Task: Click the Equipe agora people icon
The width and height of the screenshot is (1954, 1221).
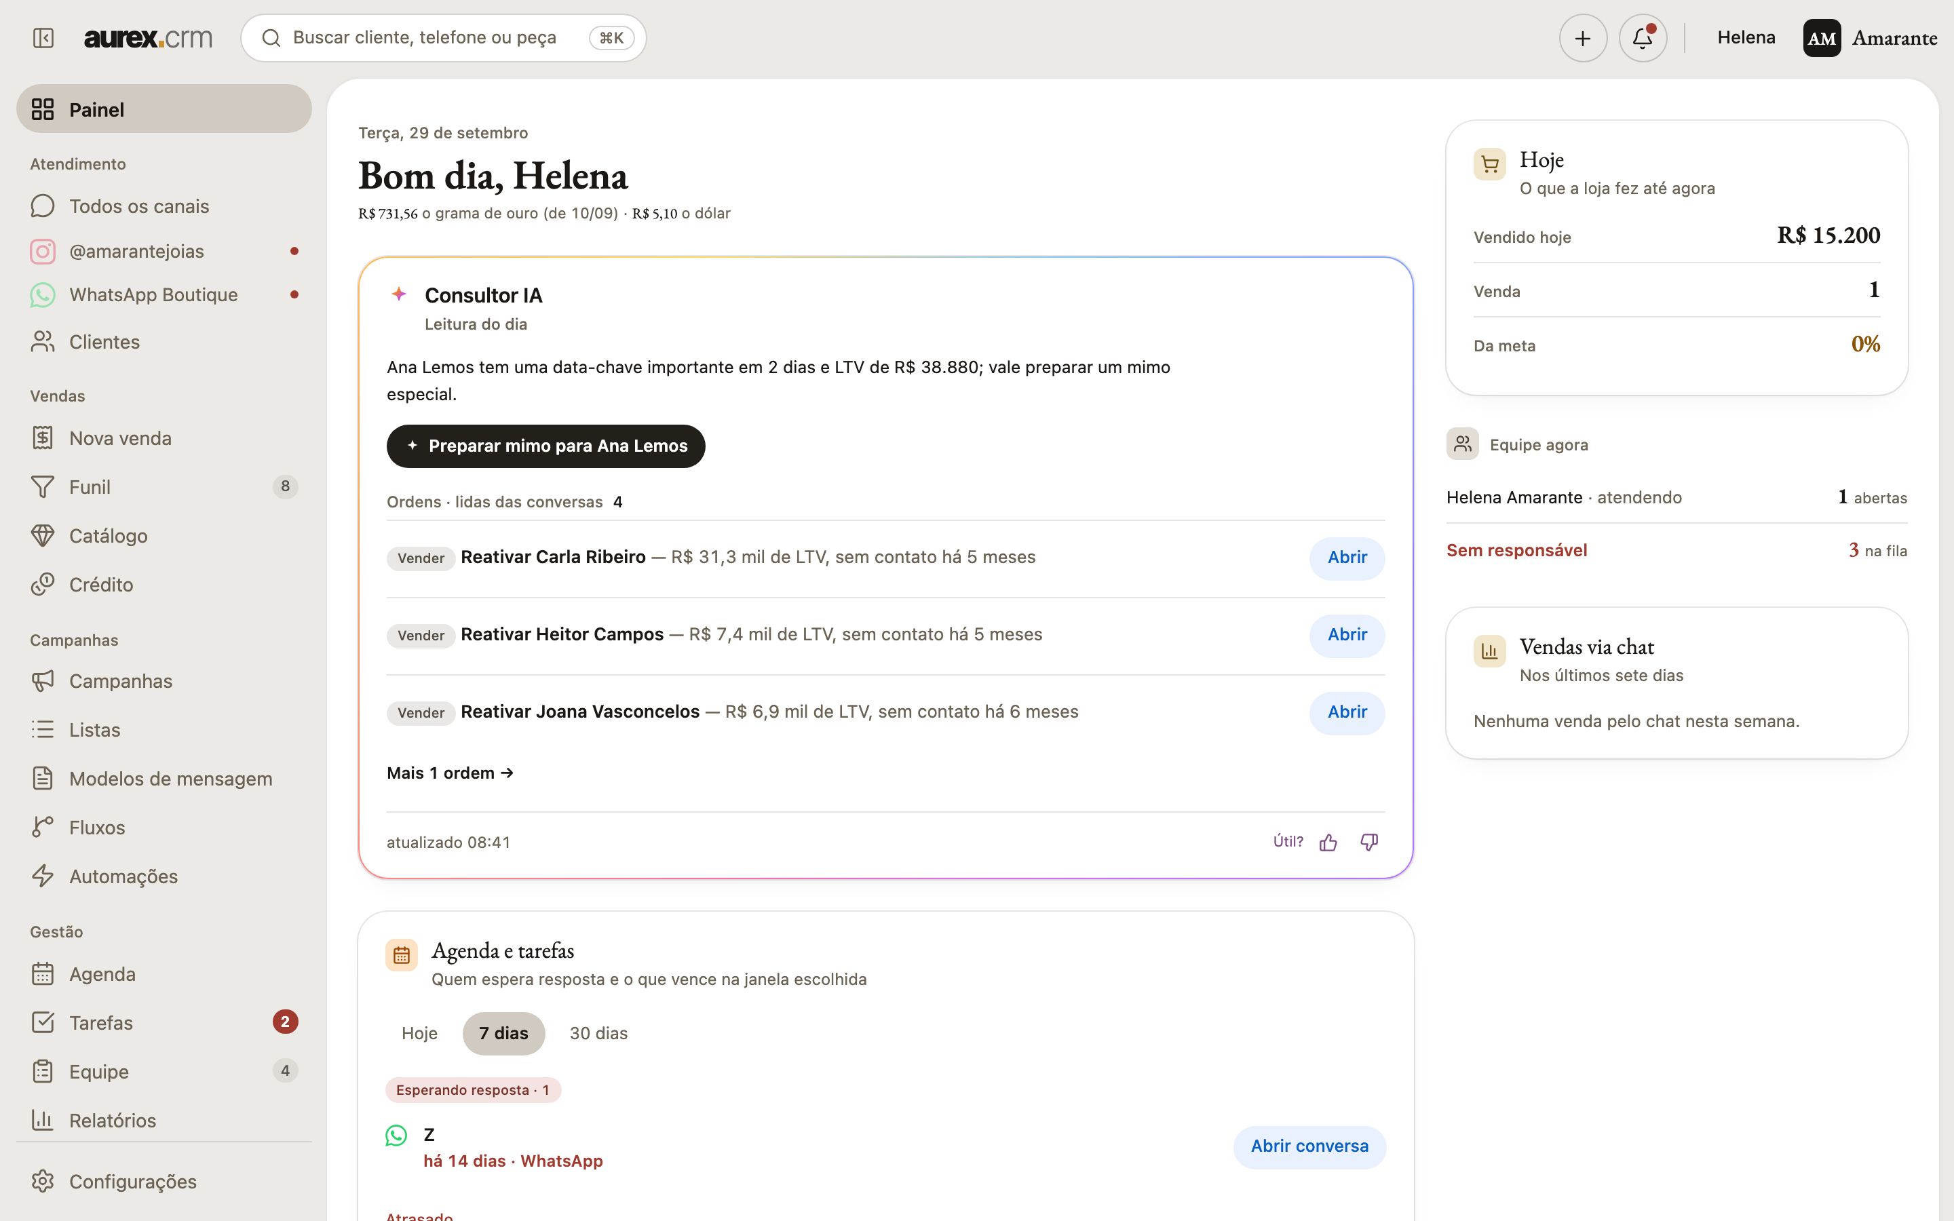Action: 1462,444
